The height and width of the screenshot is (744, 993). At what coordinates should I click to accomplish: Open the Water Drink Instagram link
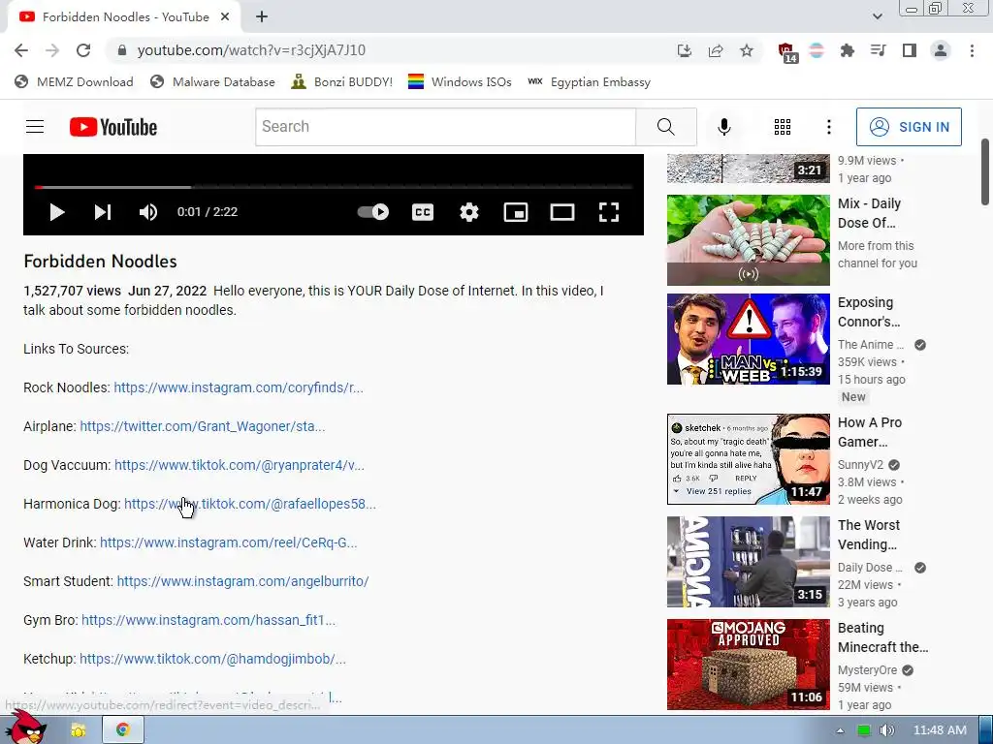tap(228, 542)
